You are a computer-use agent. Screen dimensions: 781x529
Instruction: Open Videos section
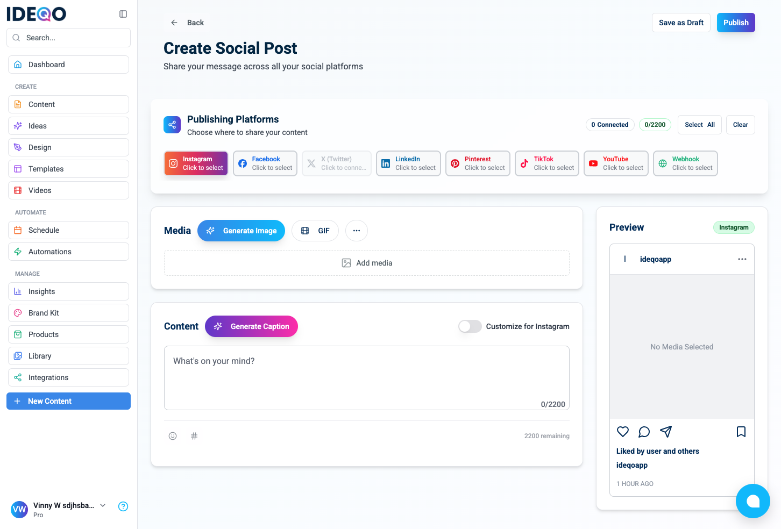[x=68, y=190]
